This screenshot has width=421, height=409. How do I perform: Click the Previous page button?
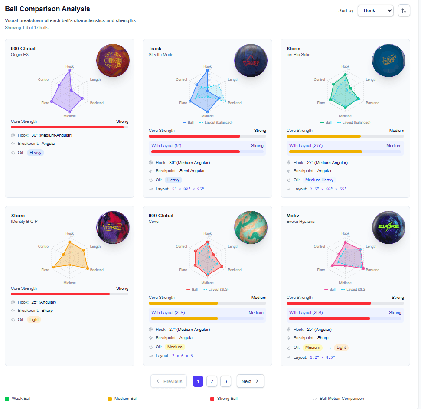[x=169, y=381]
